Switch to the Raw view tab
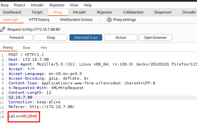 point(27,48)
